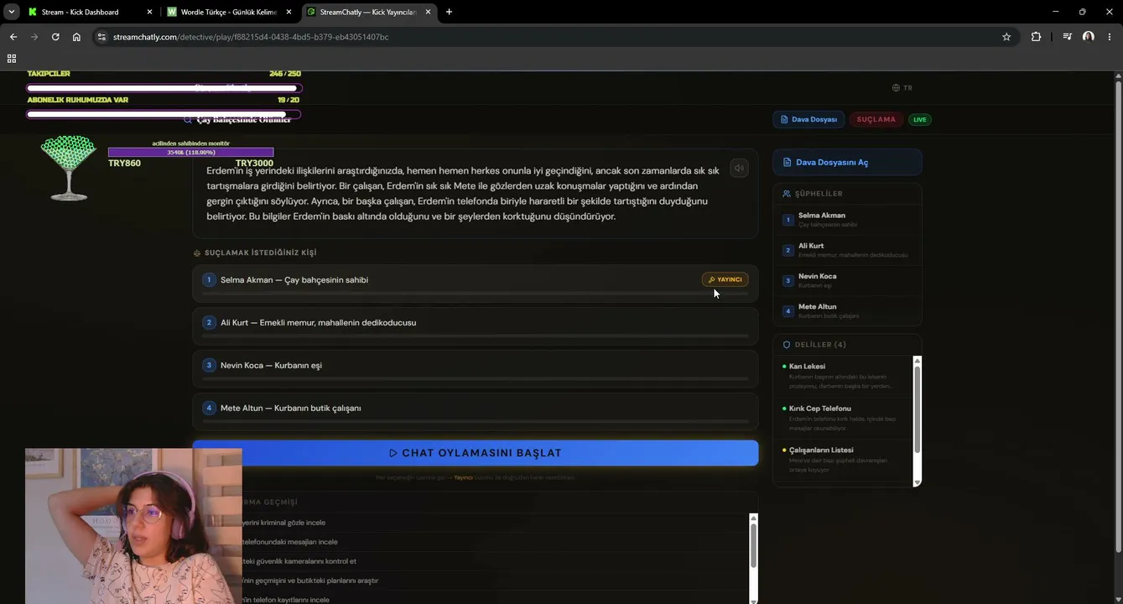
Task: Click the YAYINCI button on Selma Akman
Action: tap(725, 279)
